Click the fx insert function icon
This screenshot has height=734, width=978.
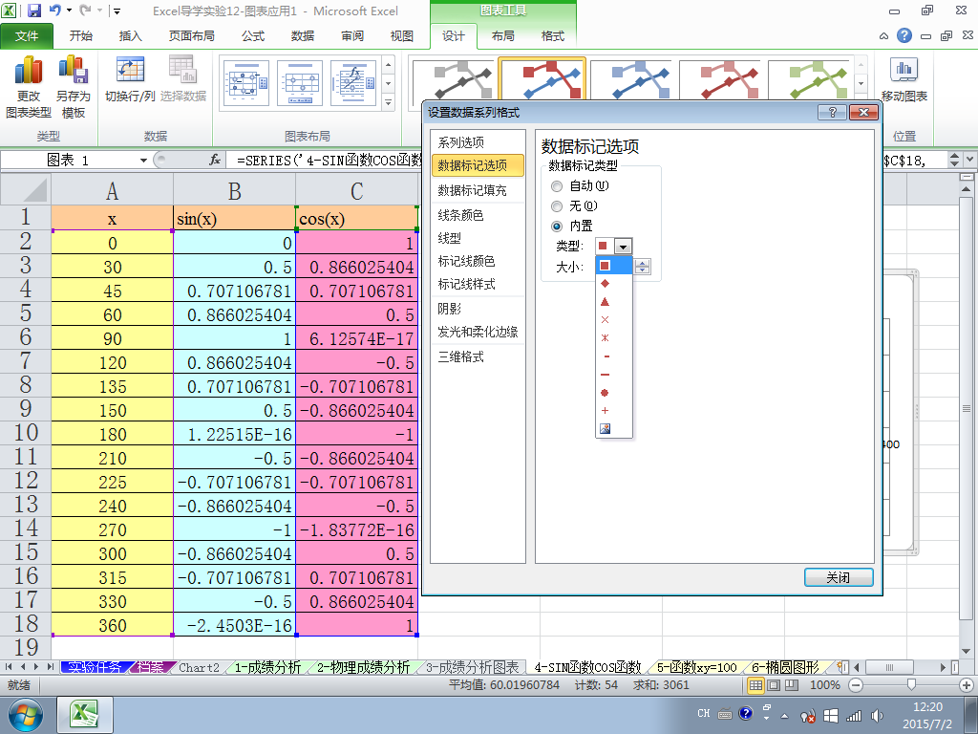click(x=215, y=160)
